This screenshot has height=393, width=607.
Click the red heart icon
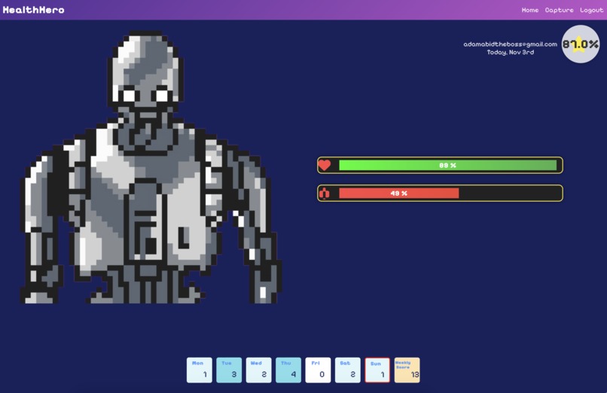(x=325, y=165)
